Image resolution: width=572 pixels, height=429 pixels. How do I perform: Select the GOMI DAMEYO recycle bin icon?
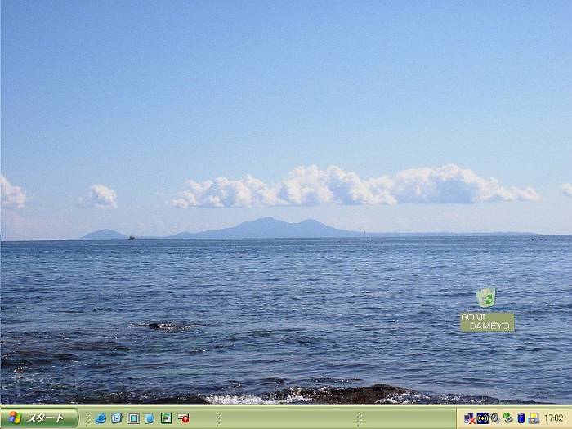tap(486, 297)
